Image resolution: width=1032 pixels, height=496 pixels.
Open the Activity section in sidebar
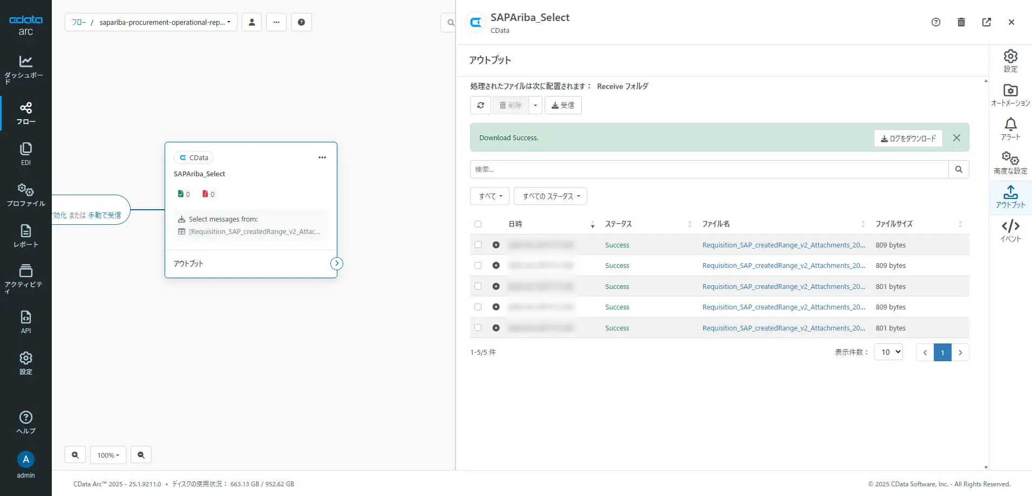click(x=25, y=278)
